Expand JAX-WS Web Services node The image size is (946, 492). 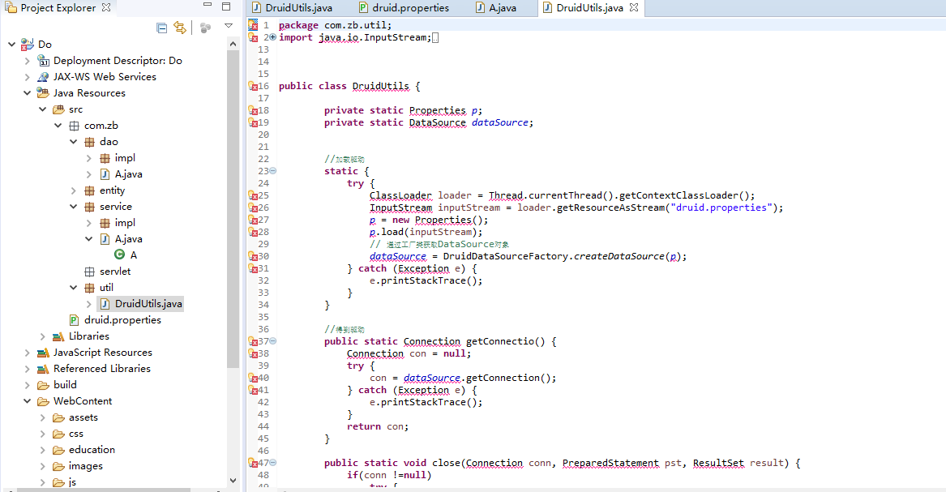tap(27, 76)
